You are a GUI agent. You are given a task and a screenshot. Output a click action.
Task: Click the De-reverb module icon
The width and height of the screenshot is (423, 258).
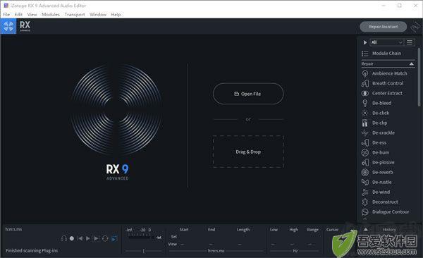[364, 172]
